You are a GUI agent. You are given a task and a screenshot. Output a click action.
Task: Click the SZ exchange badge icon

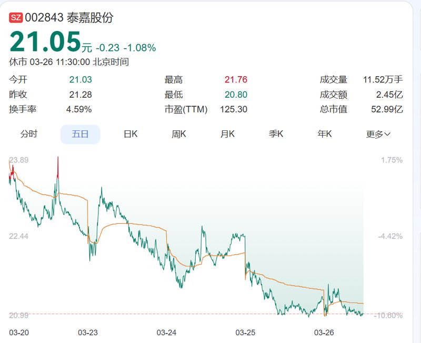click(x=15, y=16)
